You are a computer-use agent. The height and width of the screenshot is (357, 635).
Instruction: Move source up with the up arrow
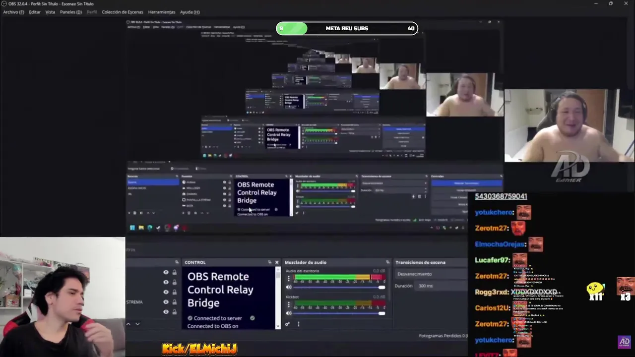pos(128,324)
